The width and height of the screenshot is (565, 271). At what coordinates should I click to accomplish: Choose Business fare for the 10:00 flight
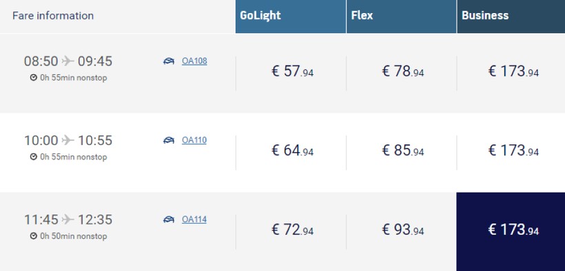pyautogui.click(x=513, y=151)
